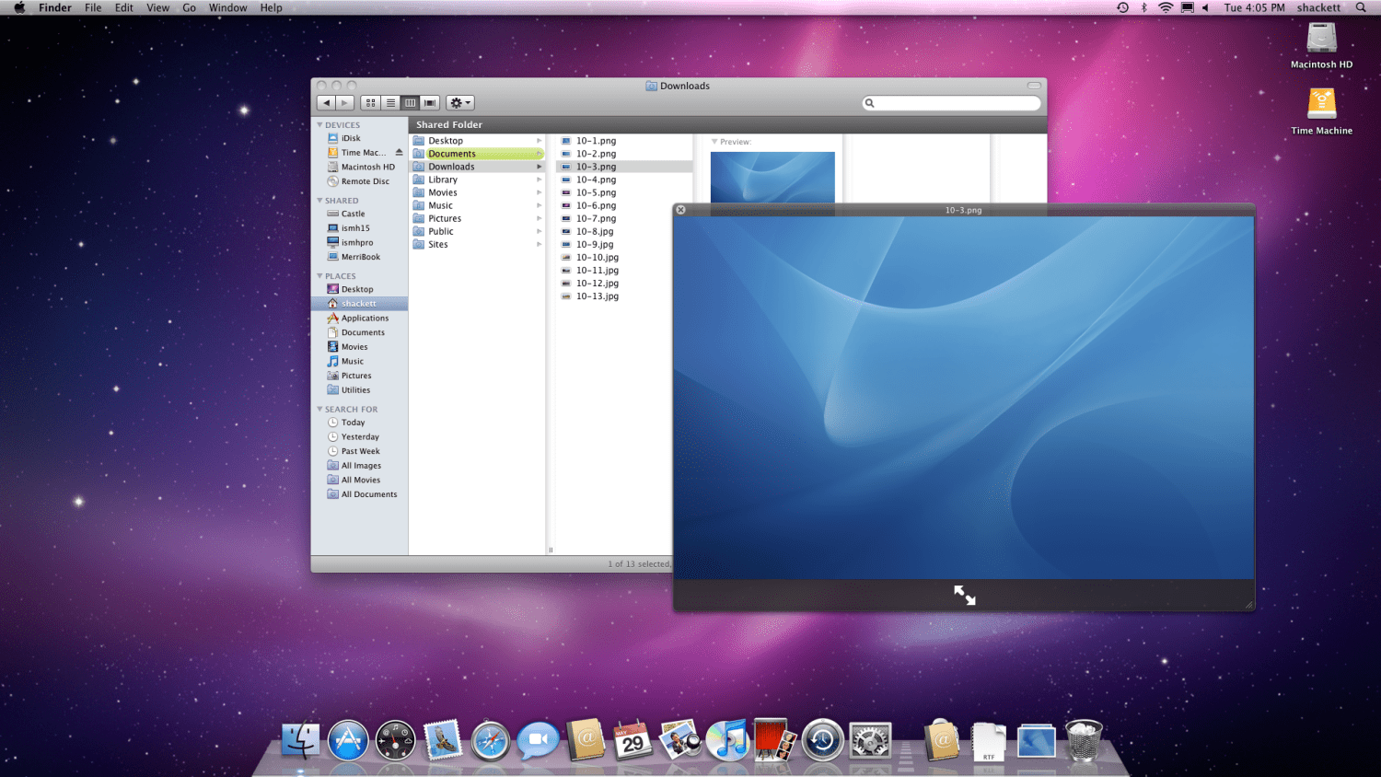Open the File menu
Screen dimensions: 1381x777
(93, 7)
